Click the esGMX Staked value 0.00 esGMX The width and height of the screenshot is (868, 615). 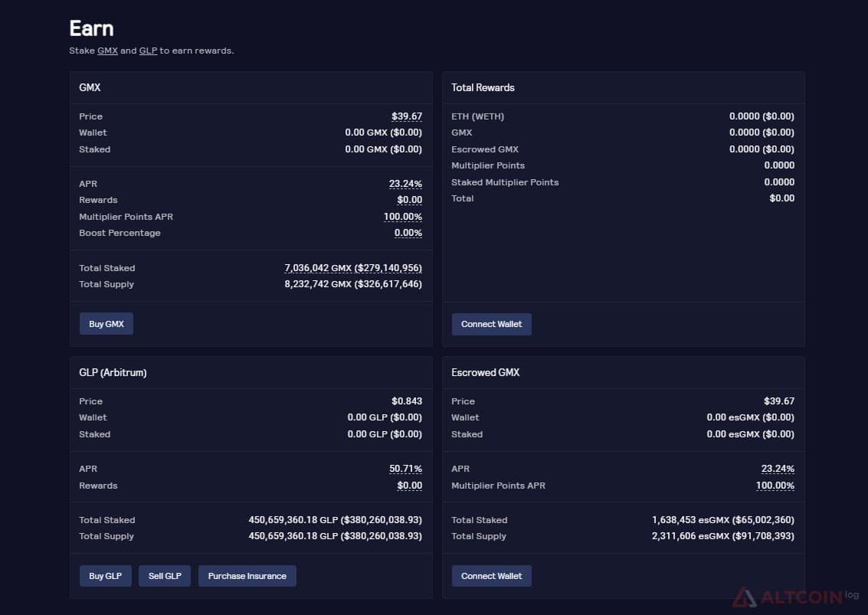(x=750, y=434)
